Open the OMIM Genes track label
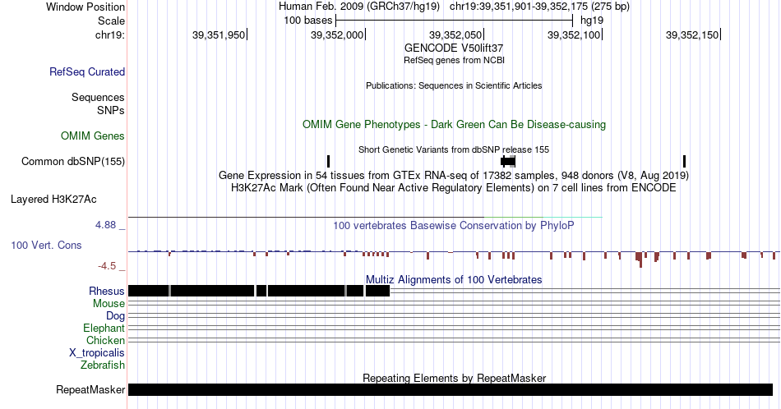This screenshot has height=409, width=781. pyautogui.click(x=93, y=136)
